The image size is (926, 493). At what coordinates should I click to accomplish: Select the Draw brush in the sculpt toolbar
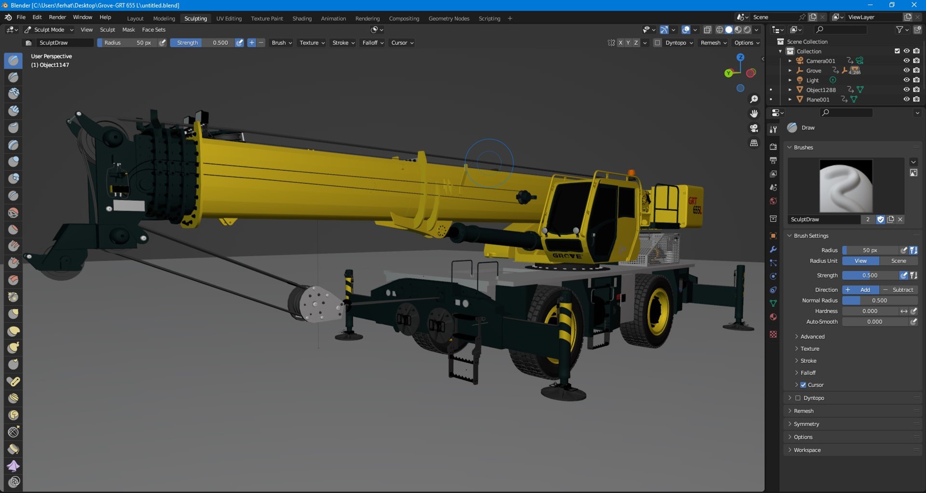pos(14,60)
